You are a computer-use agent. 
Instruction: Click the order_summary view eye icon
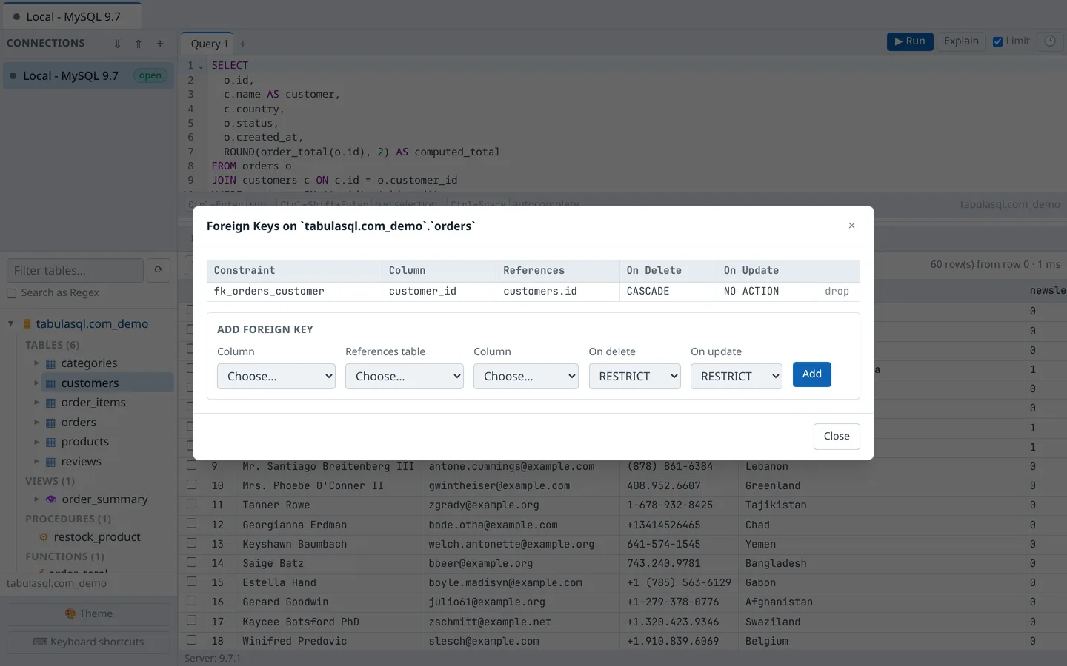pyautogui.click(x=51, y=499)
